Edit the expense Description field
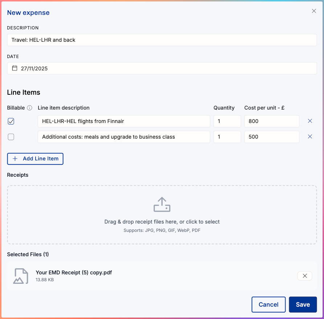Viewport: 324px width, 319px height. 162,40
